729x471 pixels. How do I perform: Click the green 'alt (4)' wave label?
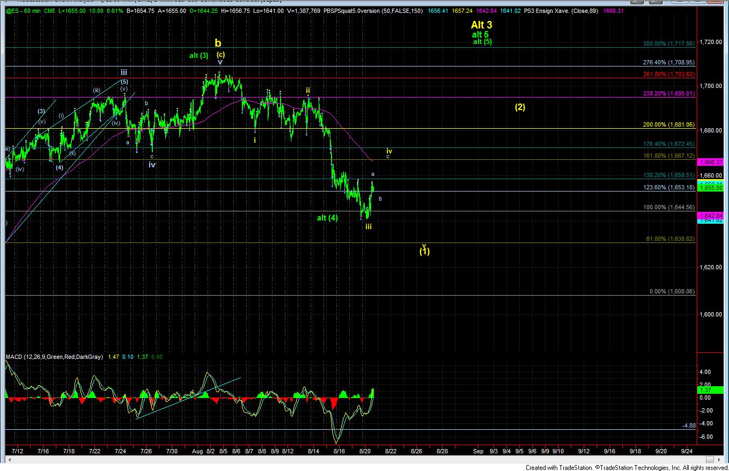click(327, 218)
